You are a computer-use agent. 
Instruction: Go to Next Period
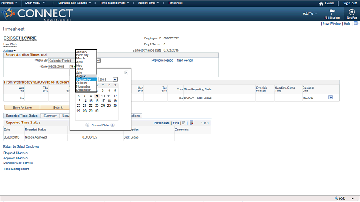click(x=185, y=61)
